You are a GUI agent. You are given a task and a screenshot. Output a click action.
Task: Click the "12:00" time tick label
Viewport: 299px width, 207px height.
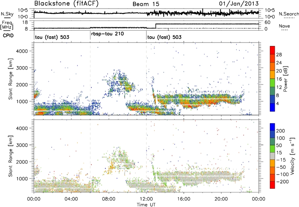click(146, 199)
